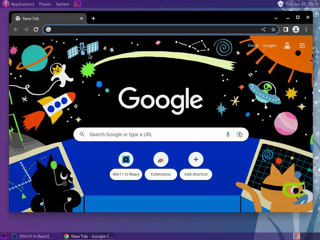Close the New Tab tab

(x=82, y=18)
